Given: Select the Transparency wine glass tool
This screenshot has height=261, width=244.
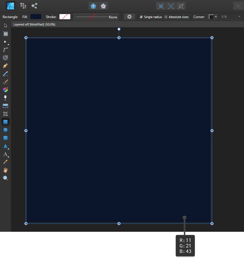Looking at the screenshot, I should pyautogui.click(x=5, y=98).
